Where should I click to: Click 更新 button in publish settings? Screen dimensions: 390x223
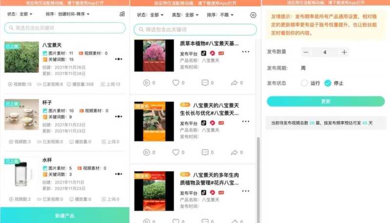(326, 101)
